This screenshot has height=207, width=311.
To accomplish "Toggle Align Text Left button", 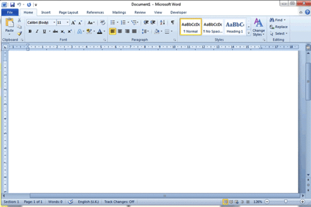I will click(x=113, y=31).
